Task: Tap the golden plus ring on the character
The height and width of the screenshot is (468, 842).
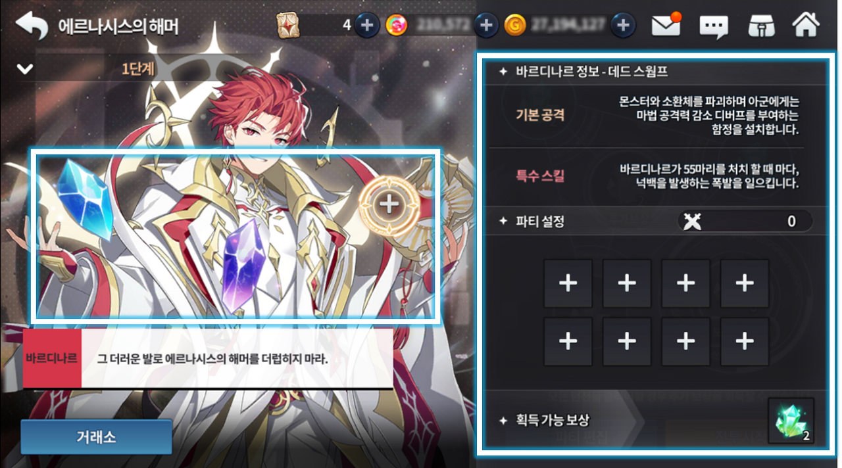Action: pyautogui.click(x=389, y=204)
